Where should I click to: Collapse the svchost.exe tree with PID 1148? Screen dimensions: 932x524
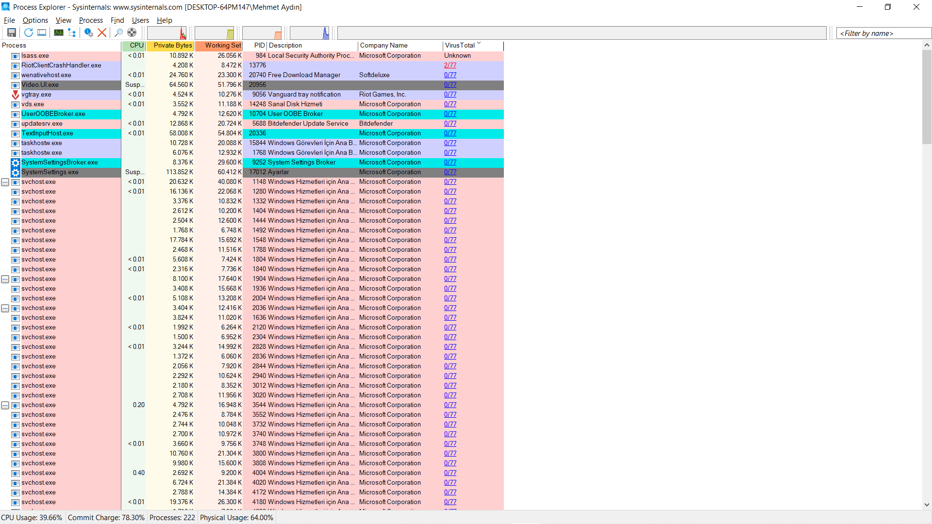5,182
